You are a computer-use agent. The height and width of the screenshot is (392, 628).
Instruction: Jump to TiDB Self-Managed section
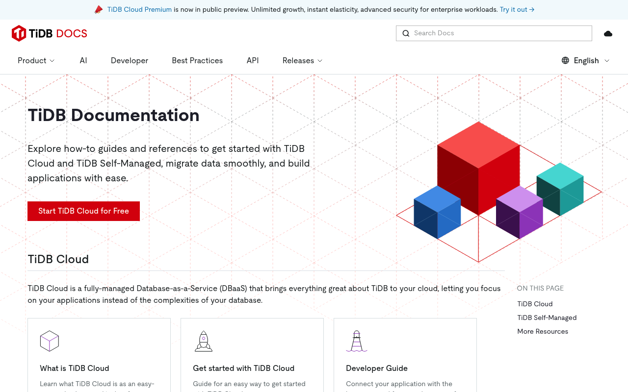click(x=547, y=318)
